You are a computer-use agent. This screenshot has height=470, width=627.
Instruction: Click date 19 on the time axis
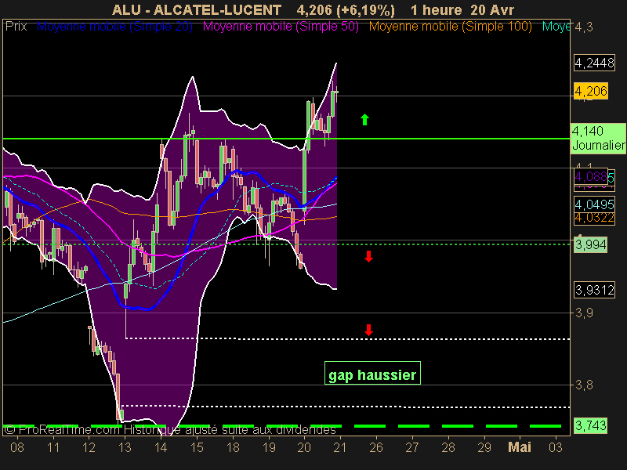(x=269, y=447)
